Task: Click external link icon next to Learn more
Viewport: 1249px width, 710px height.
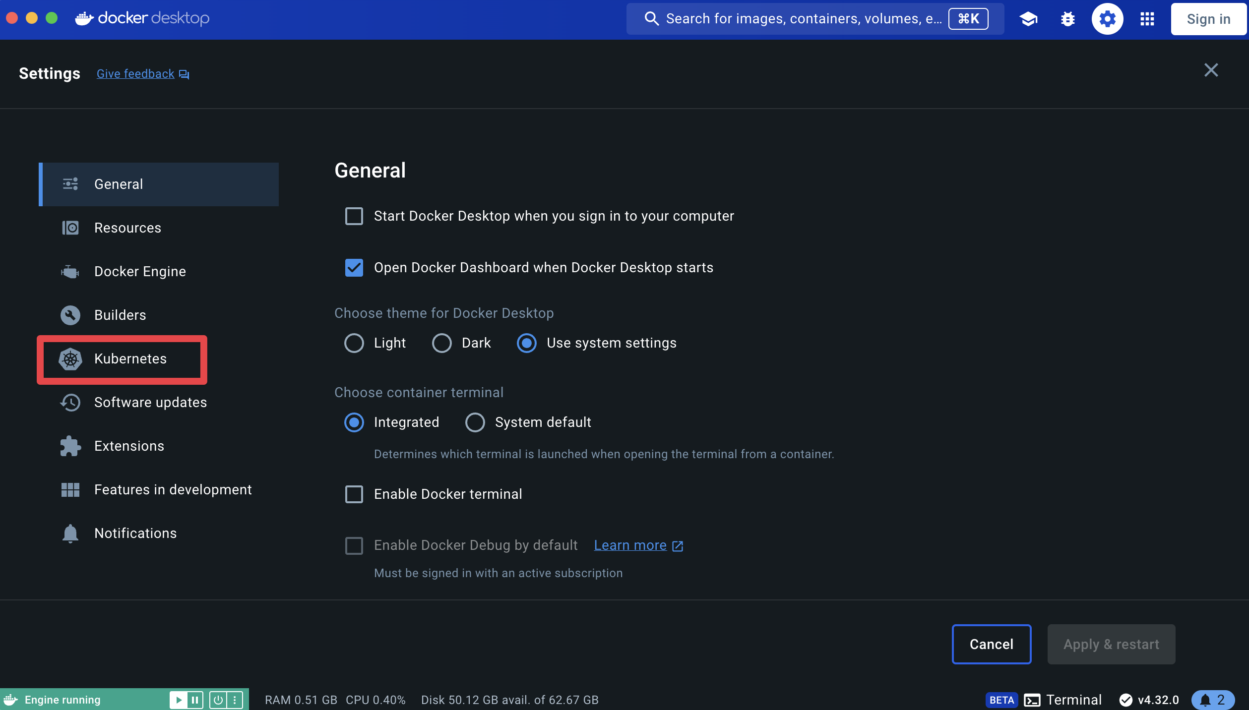Action: [x=677, y=546]
